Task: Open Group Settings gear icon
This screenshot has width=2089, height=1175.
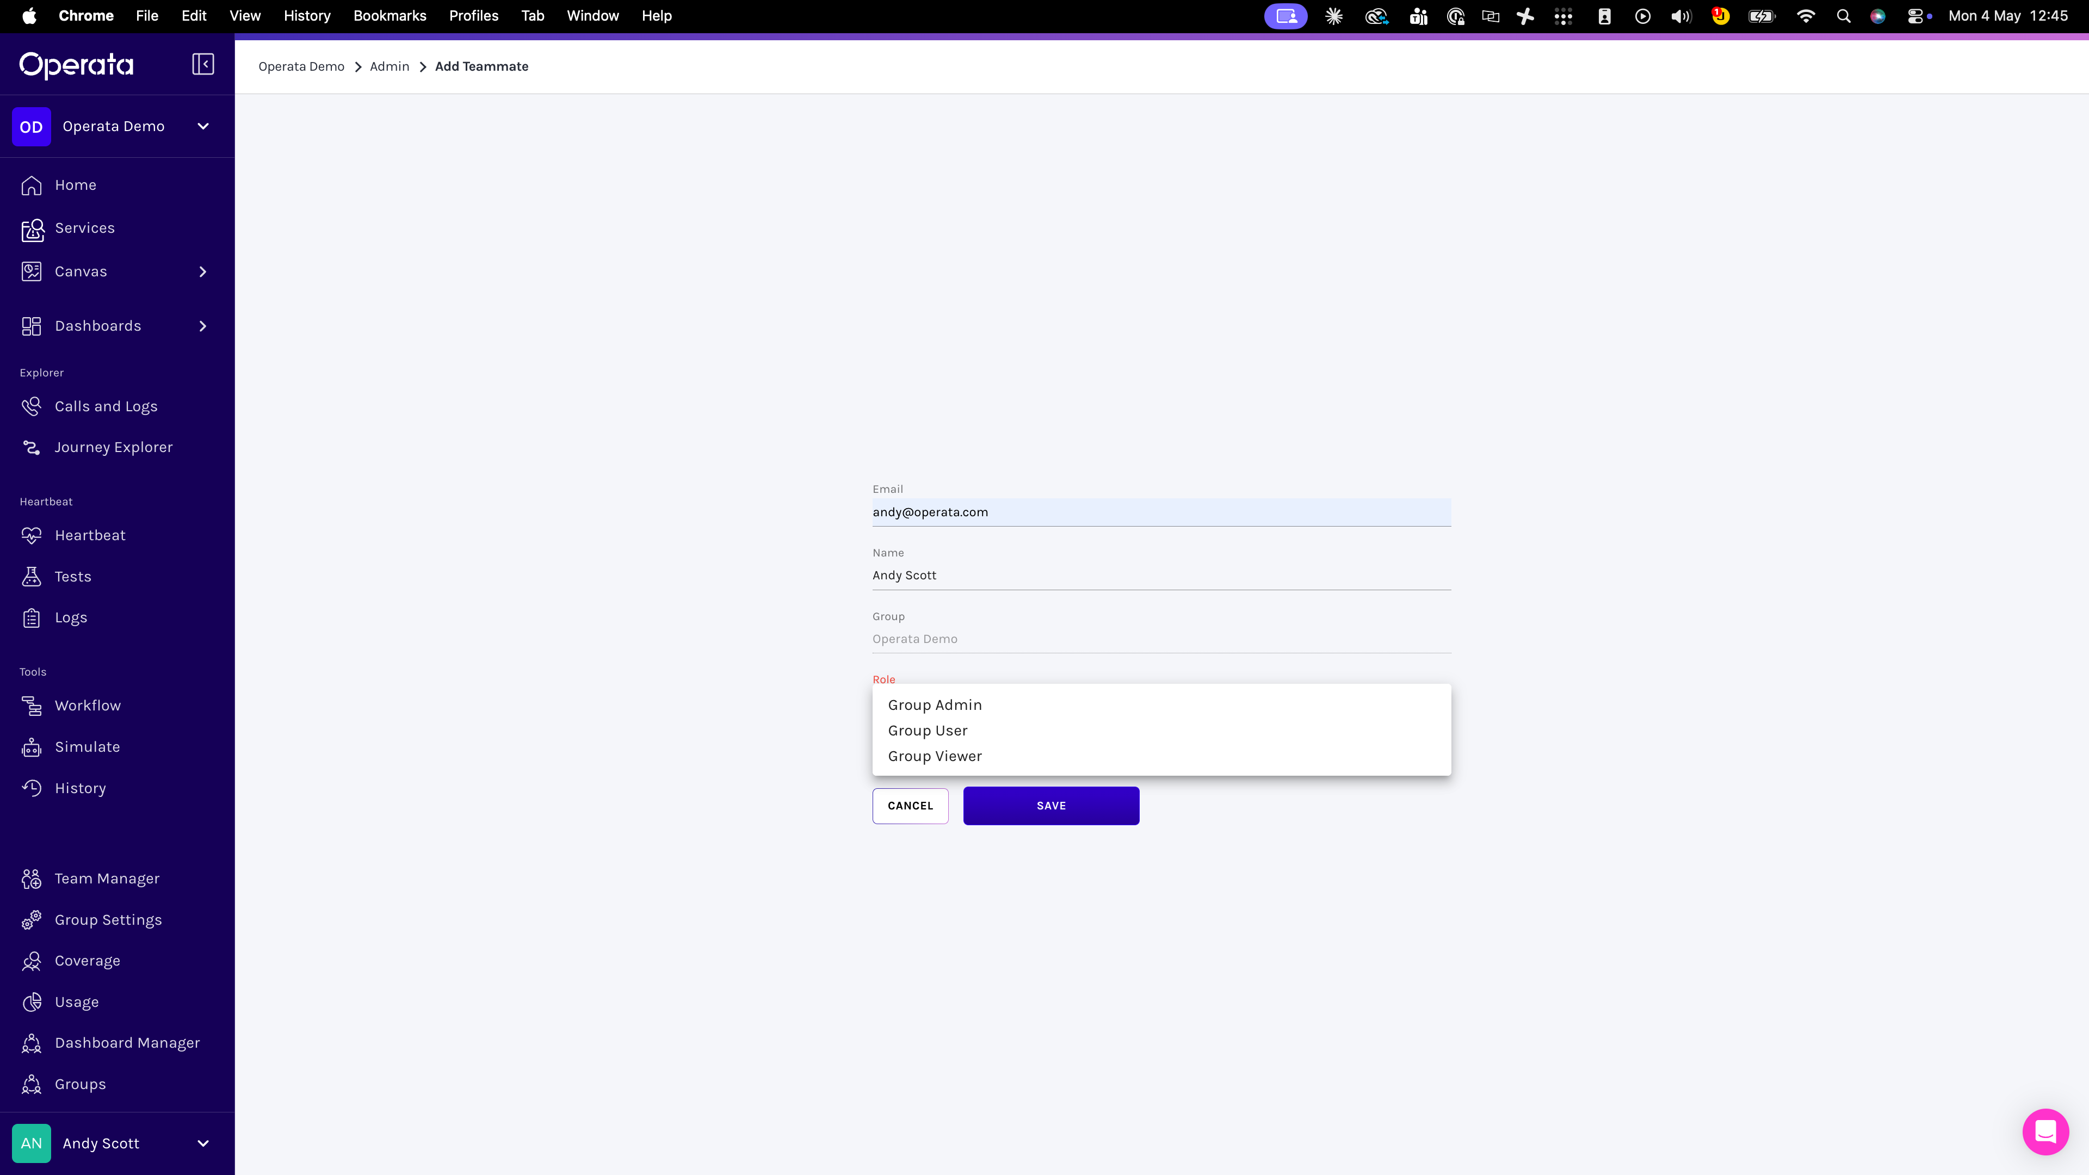Action: pos(32,919)
